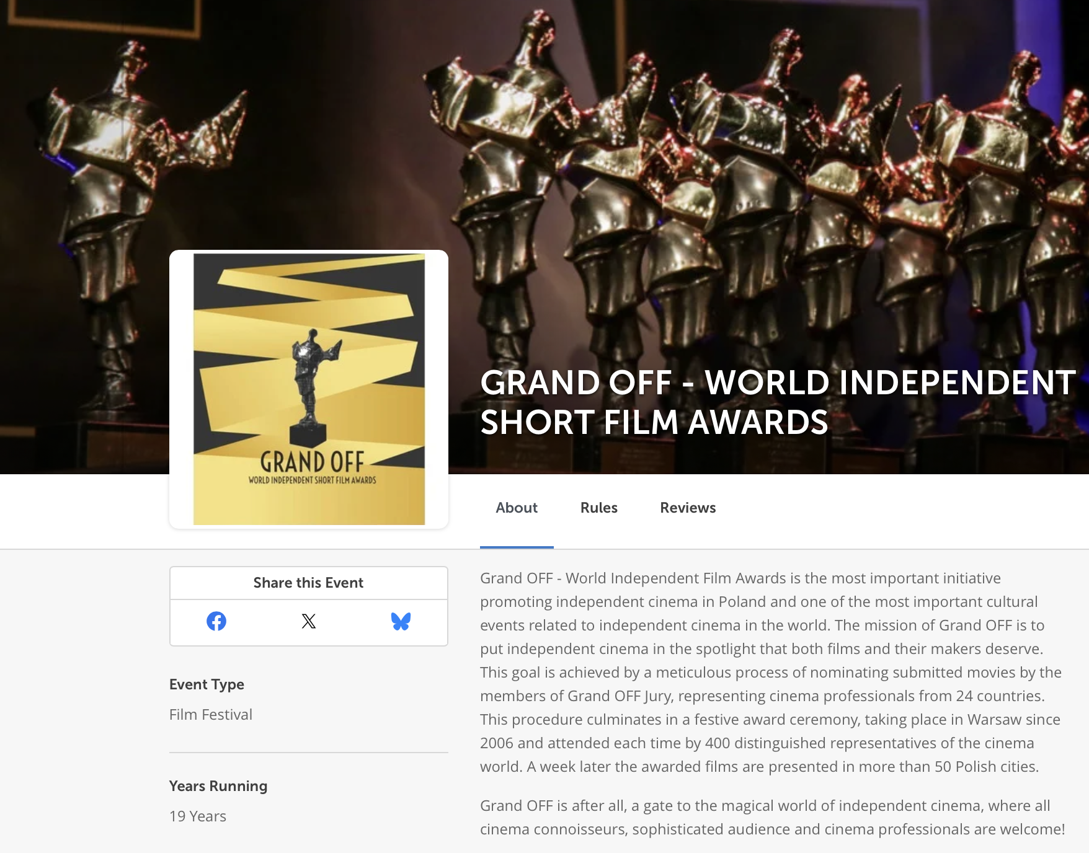Viewport: 1089px width, 853px height.
Task: Click the divider line above Years Running
Action: 308,753
